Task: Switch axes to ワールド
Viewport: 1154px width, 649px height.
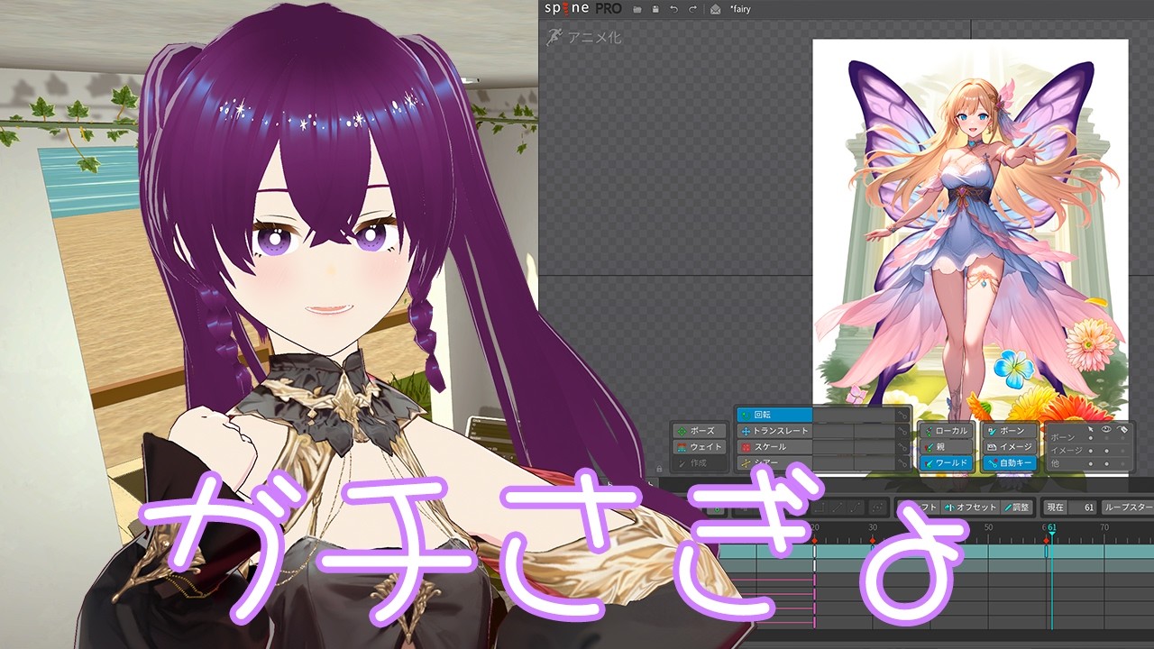Action: tap(946, 463)
